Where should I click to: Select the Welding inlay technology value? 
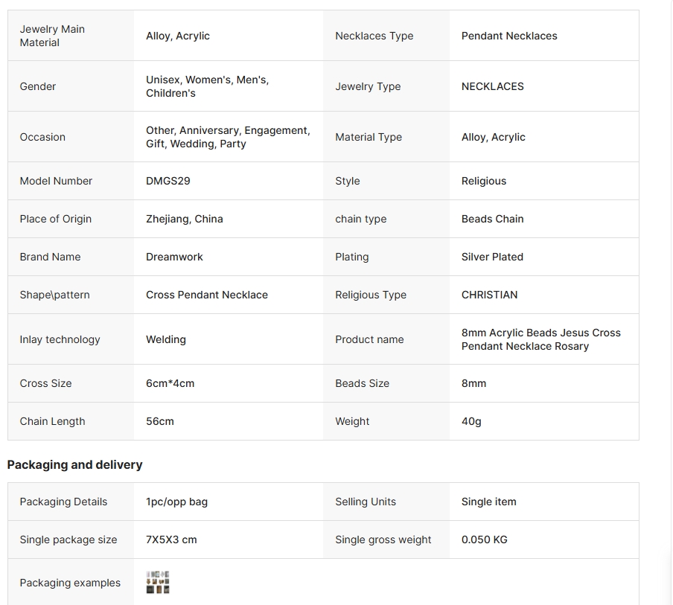pyautogui.click(x=165, y=339)
